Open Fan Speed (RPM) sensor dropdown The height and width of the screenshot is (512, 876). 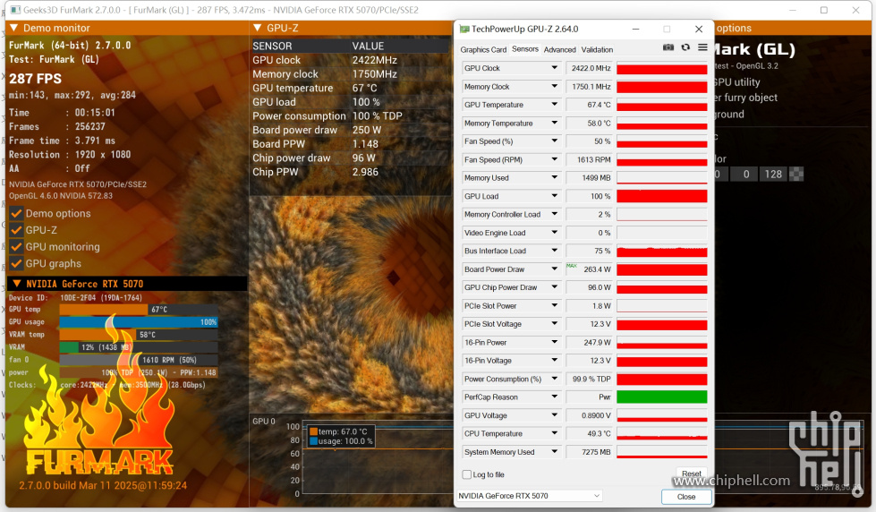coord(554,160)
